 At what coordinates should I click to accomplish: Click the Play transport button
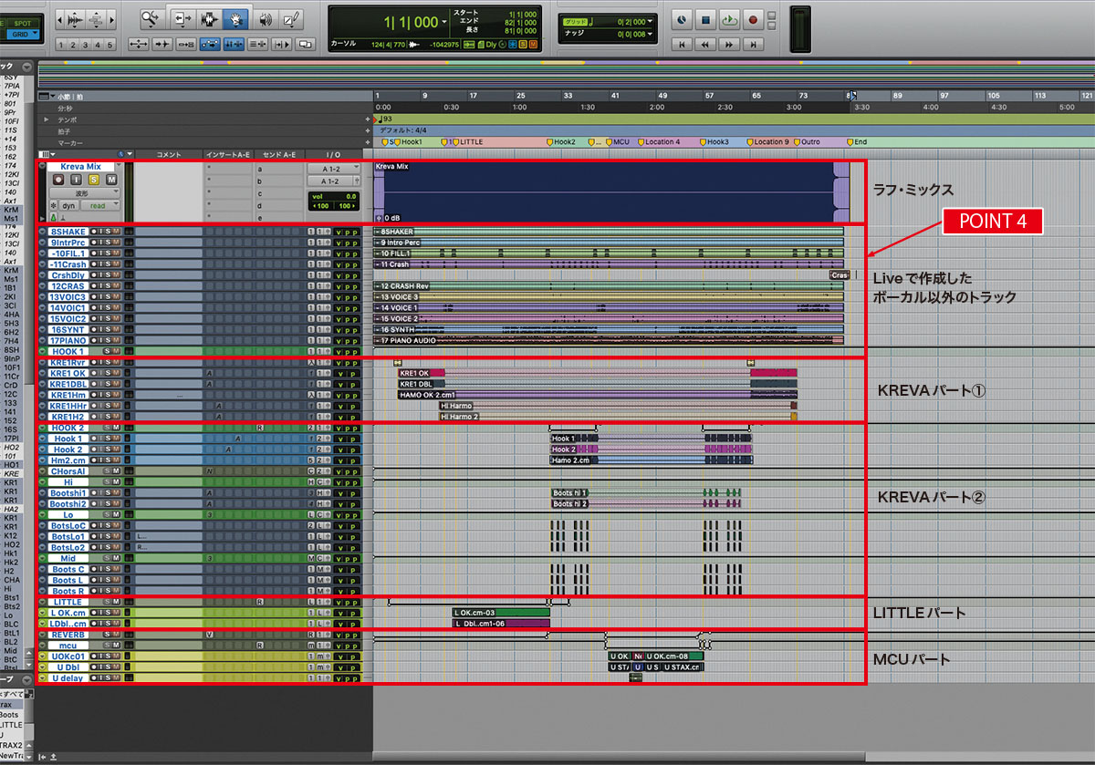tap(730, 18)
